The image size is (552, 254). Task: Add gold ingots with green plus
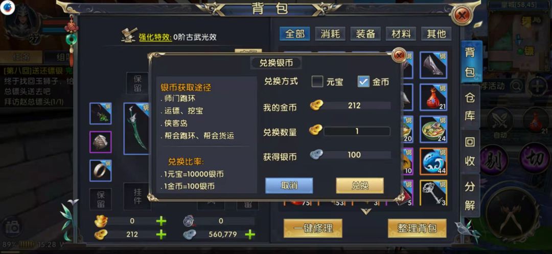161,221
